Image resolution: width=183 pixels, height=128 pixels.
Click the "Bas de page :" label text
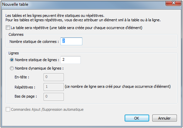(26, 96)
